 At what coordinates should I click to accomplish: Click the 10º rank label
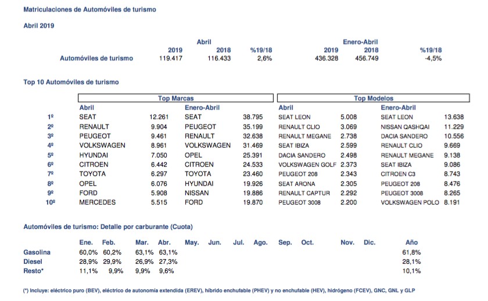pyautogui.click(x=51, y=202)
